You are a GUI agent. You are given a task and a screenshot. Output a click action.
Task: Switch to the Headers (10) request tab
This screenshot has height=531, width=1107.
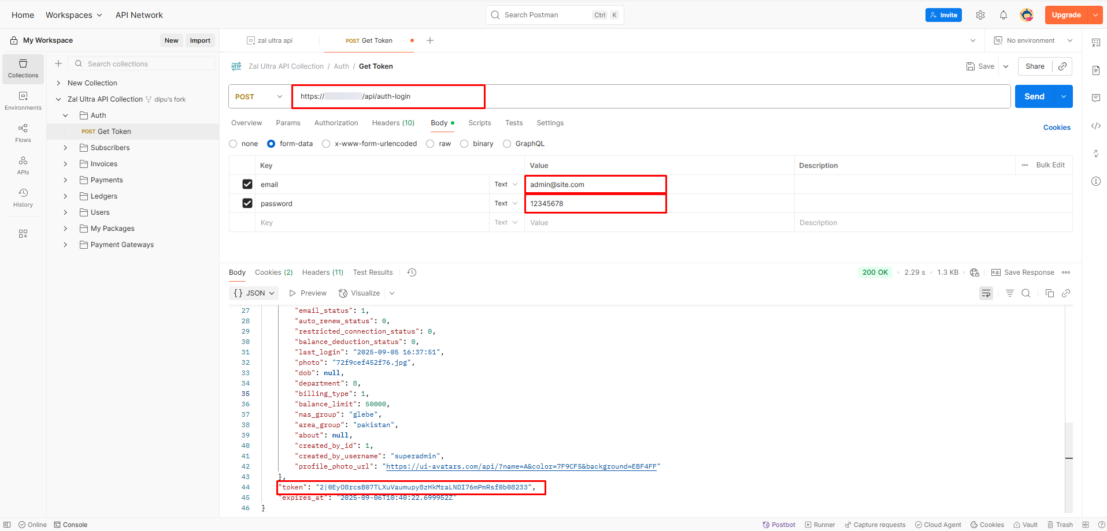click(393, 123)
